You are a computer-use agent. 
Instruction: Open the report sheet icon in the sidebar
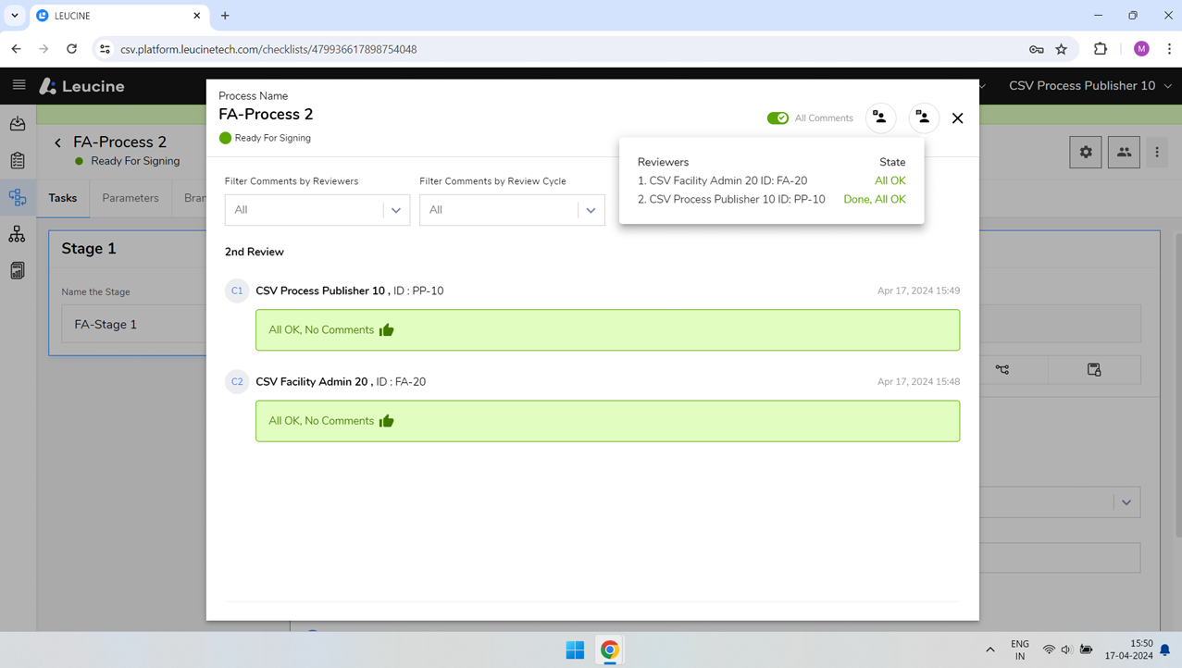pos(18,270)
